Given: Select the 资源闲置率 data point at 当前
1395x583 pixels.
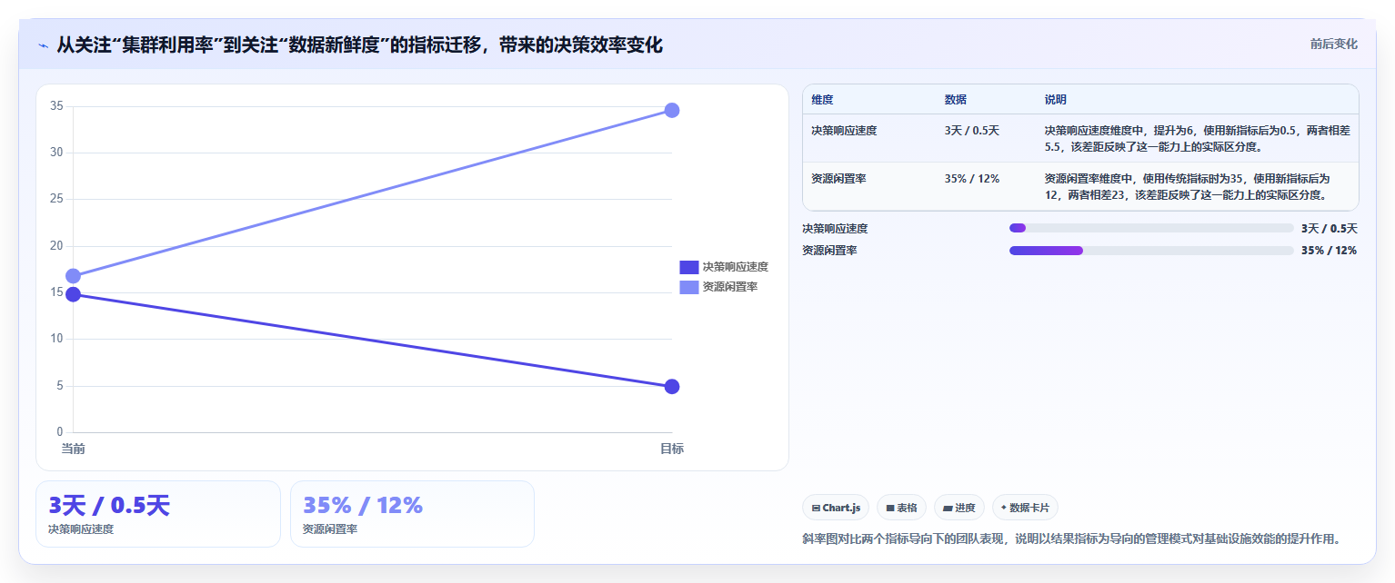Looking at the screenshot, I should tap(73, 276).
